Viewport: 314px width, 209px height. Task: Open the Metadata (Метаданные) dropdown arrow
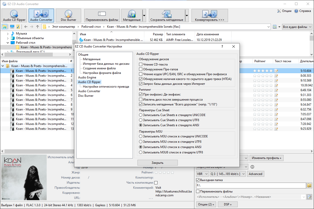pos(144,15)
